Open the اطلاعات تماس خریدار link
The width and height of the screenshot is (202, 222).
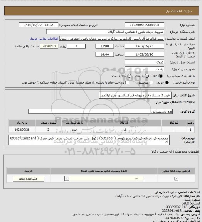tap(44, 39)
